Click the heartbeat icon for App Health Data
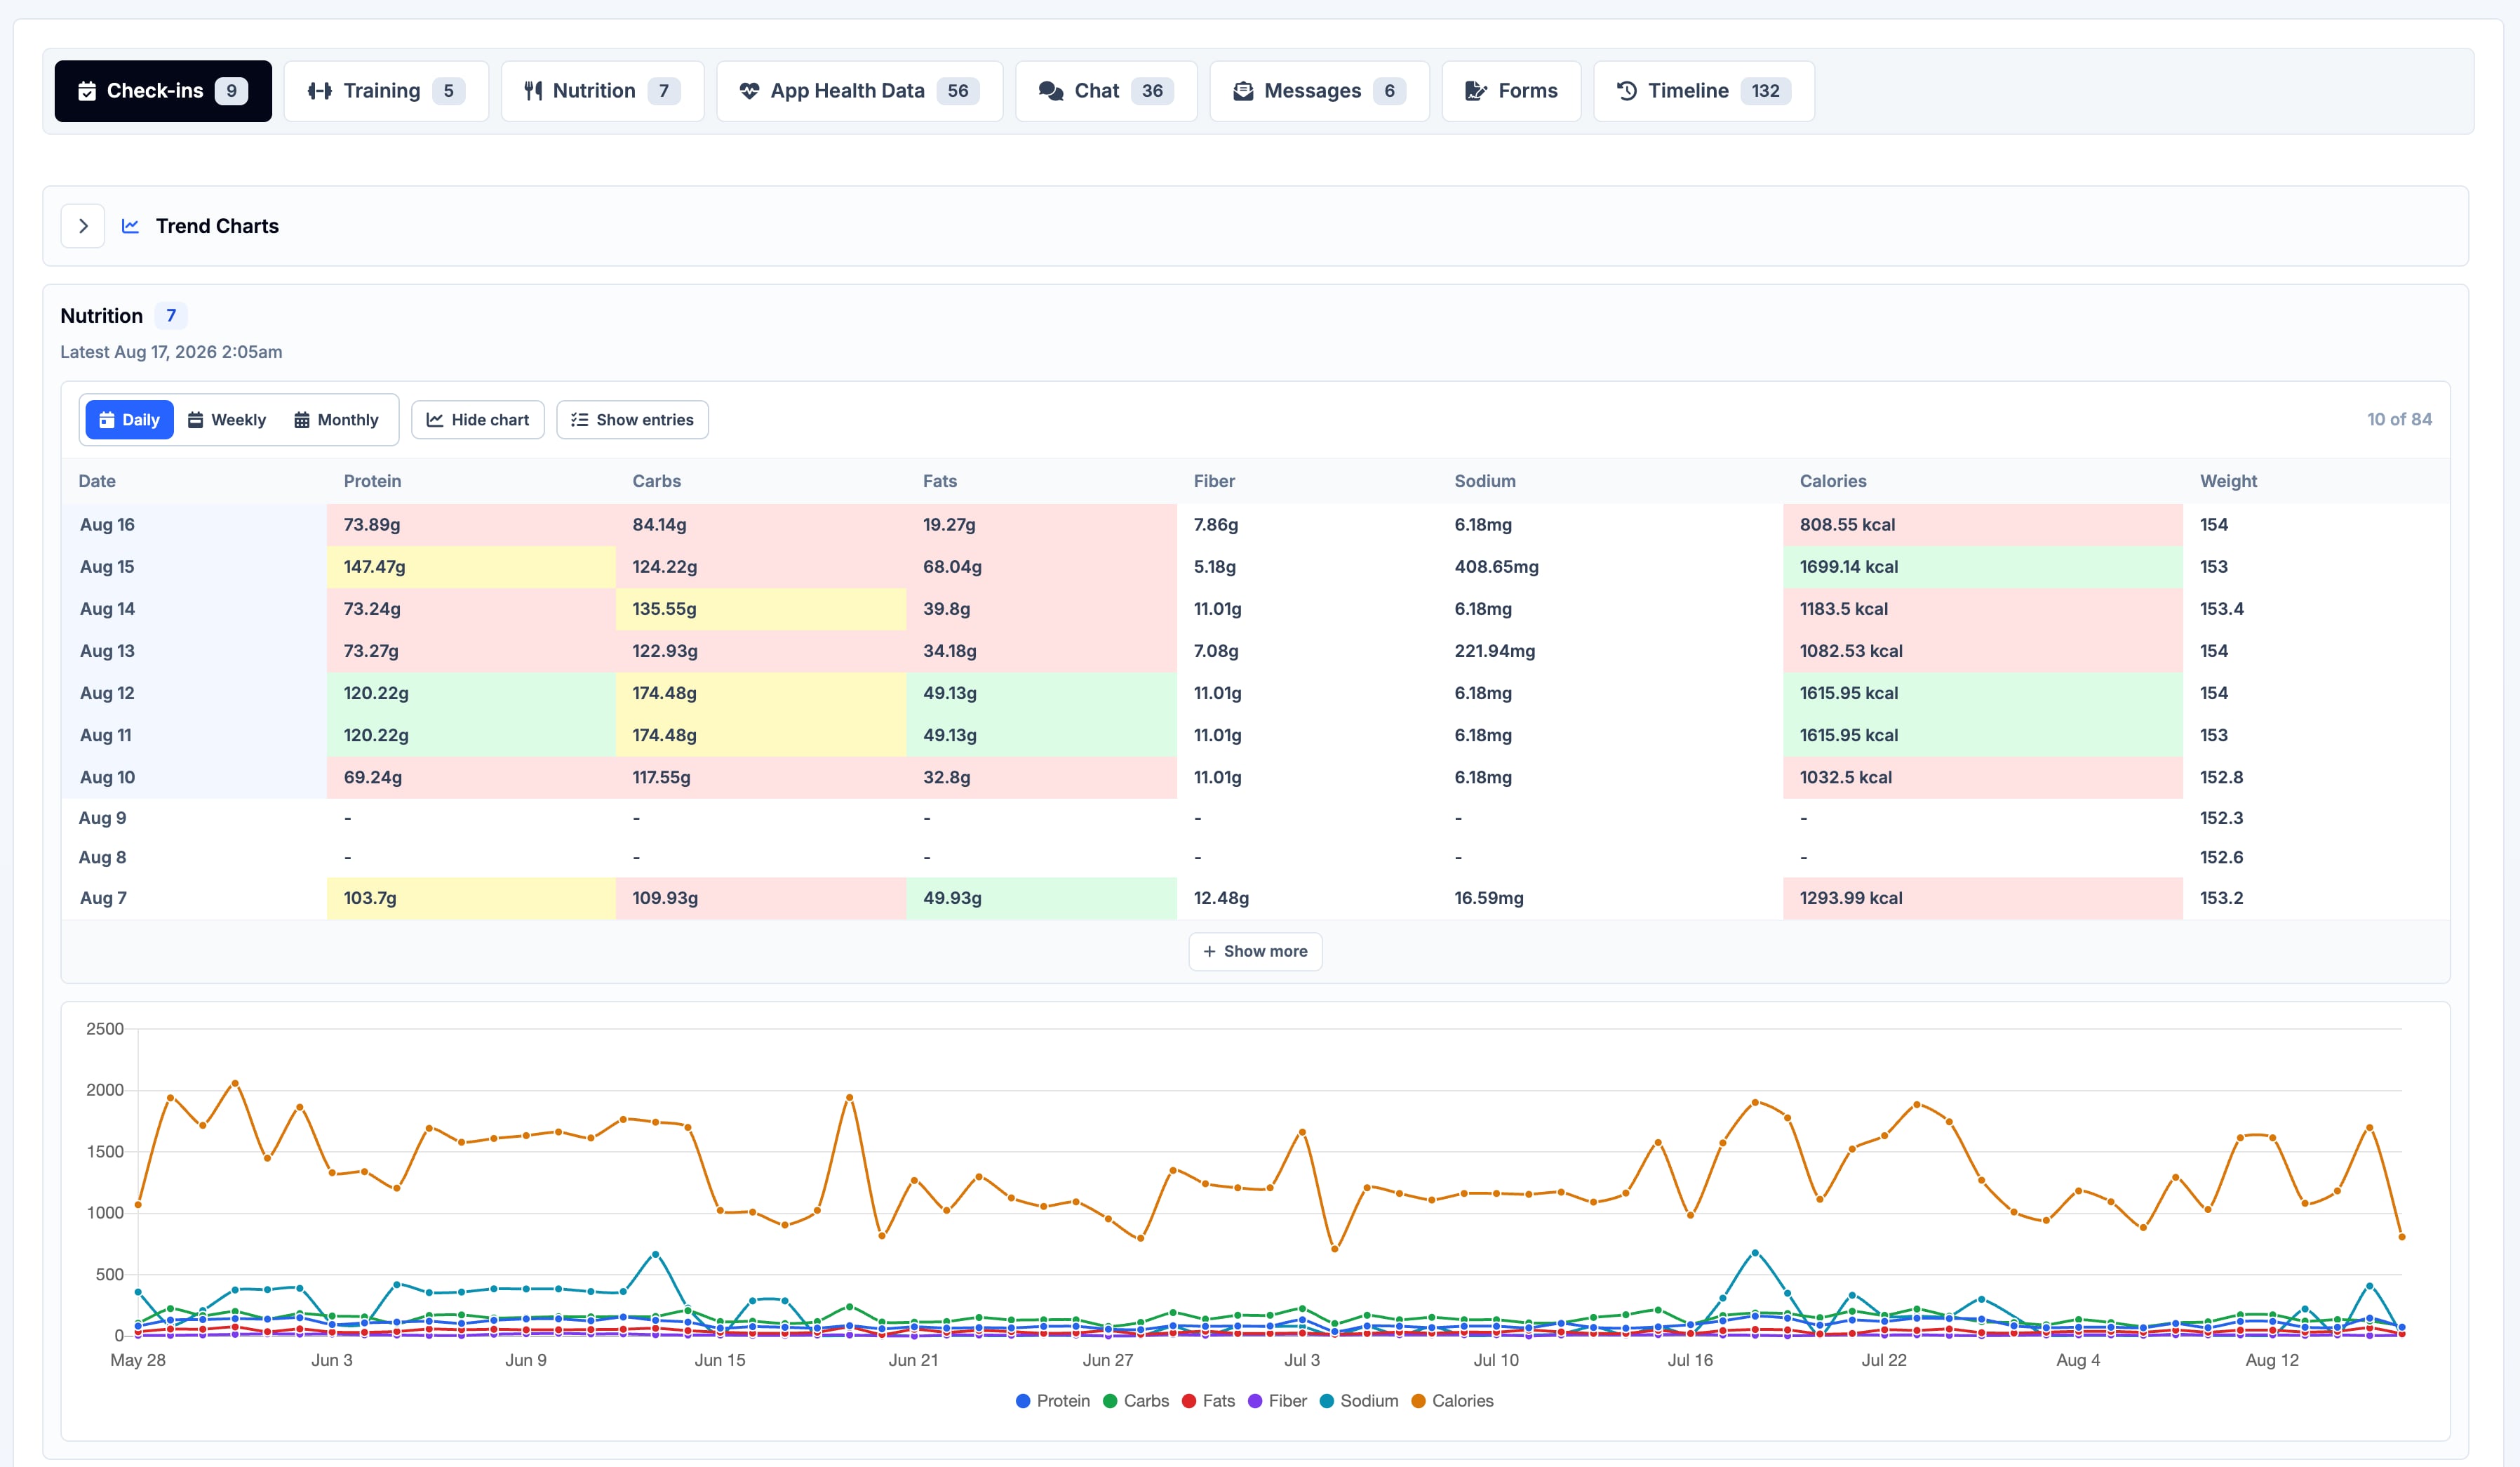This screenshot has height=1467, width=2520. tap(749, 91)
